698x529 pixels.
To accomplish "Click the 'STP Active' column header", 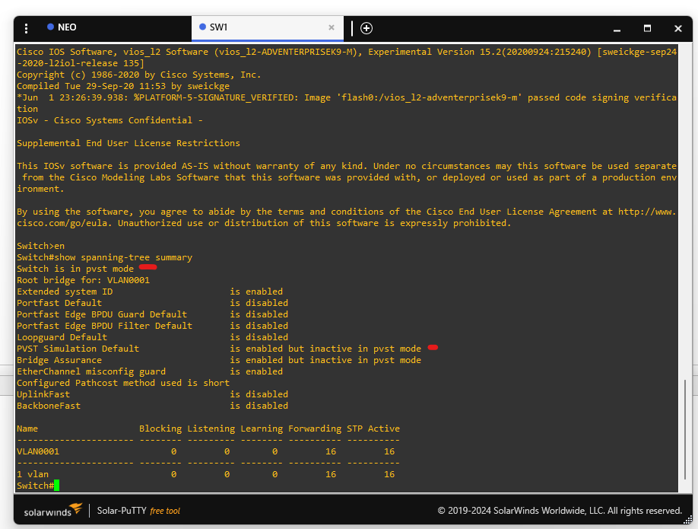I will click(x=373, y=429).
